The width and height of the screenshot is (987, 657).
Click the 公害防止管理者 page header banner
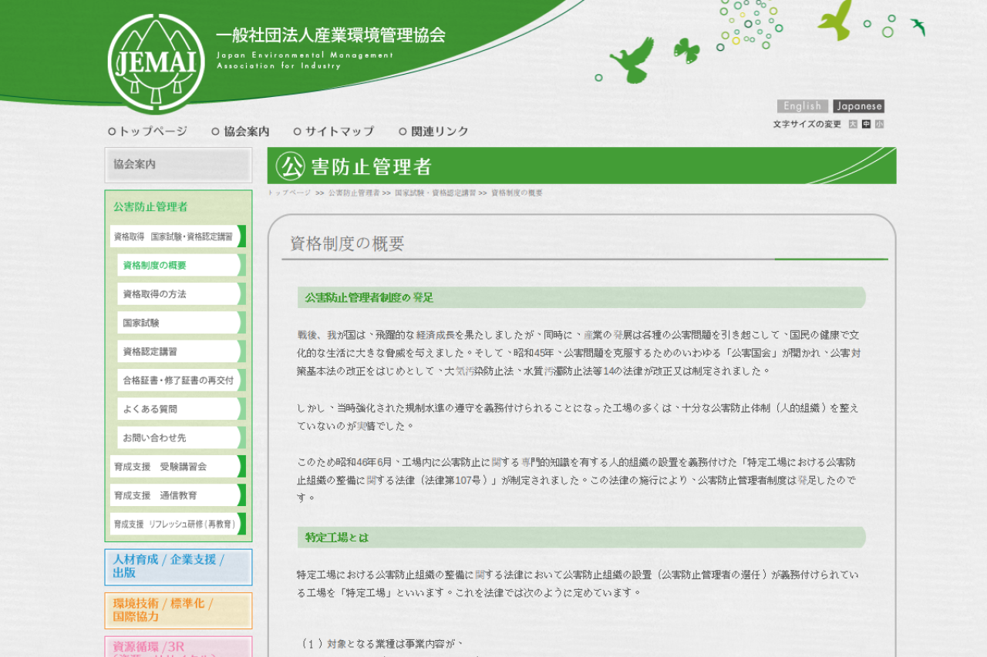581,166
